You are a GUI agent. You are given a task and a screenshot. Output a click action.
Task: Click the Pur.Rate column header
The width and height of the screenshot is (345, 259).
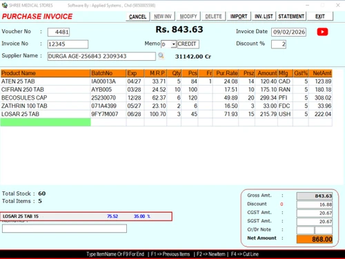[x=226, y=73]
